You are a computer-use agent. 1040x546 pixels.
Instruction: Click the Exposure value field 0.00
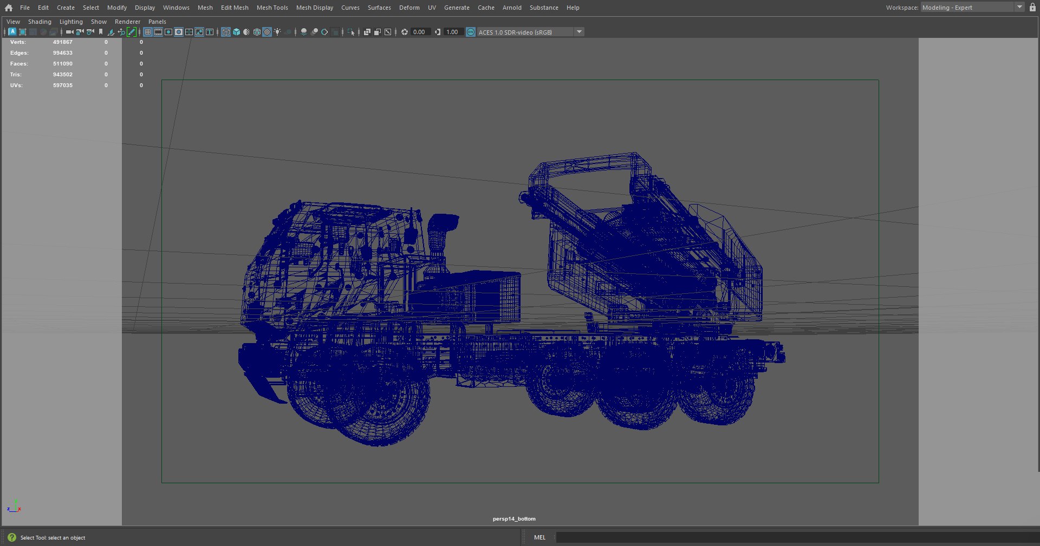coord(420,32)
